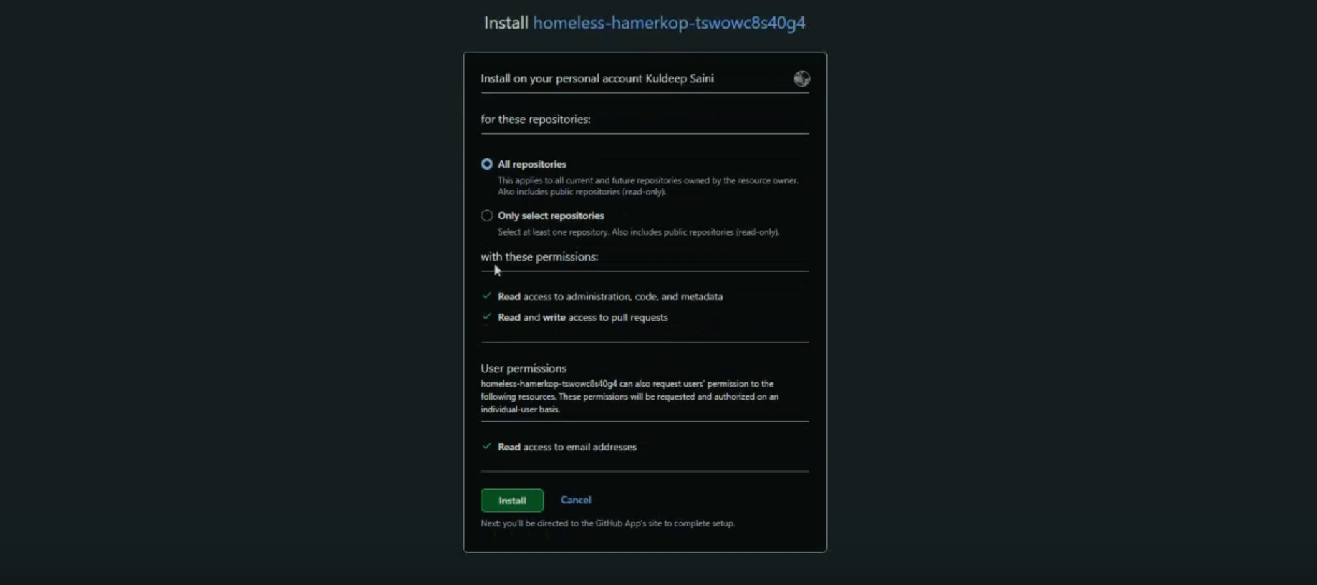The width and height of the screenshot is (1317, 585).
Task: Click checkmark beside administration, code, metadata access
Action: tap(487, 296)
